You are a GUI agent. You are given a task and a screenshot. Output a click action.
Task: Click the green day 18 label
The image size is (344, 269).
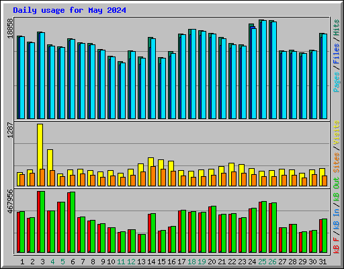pos(191,262)
